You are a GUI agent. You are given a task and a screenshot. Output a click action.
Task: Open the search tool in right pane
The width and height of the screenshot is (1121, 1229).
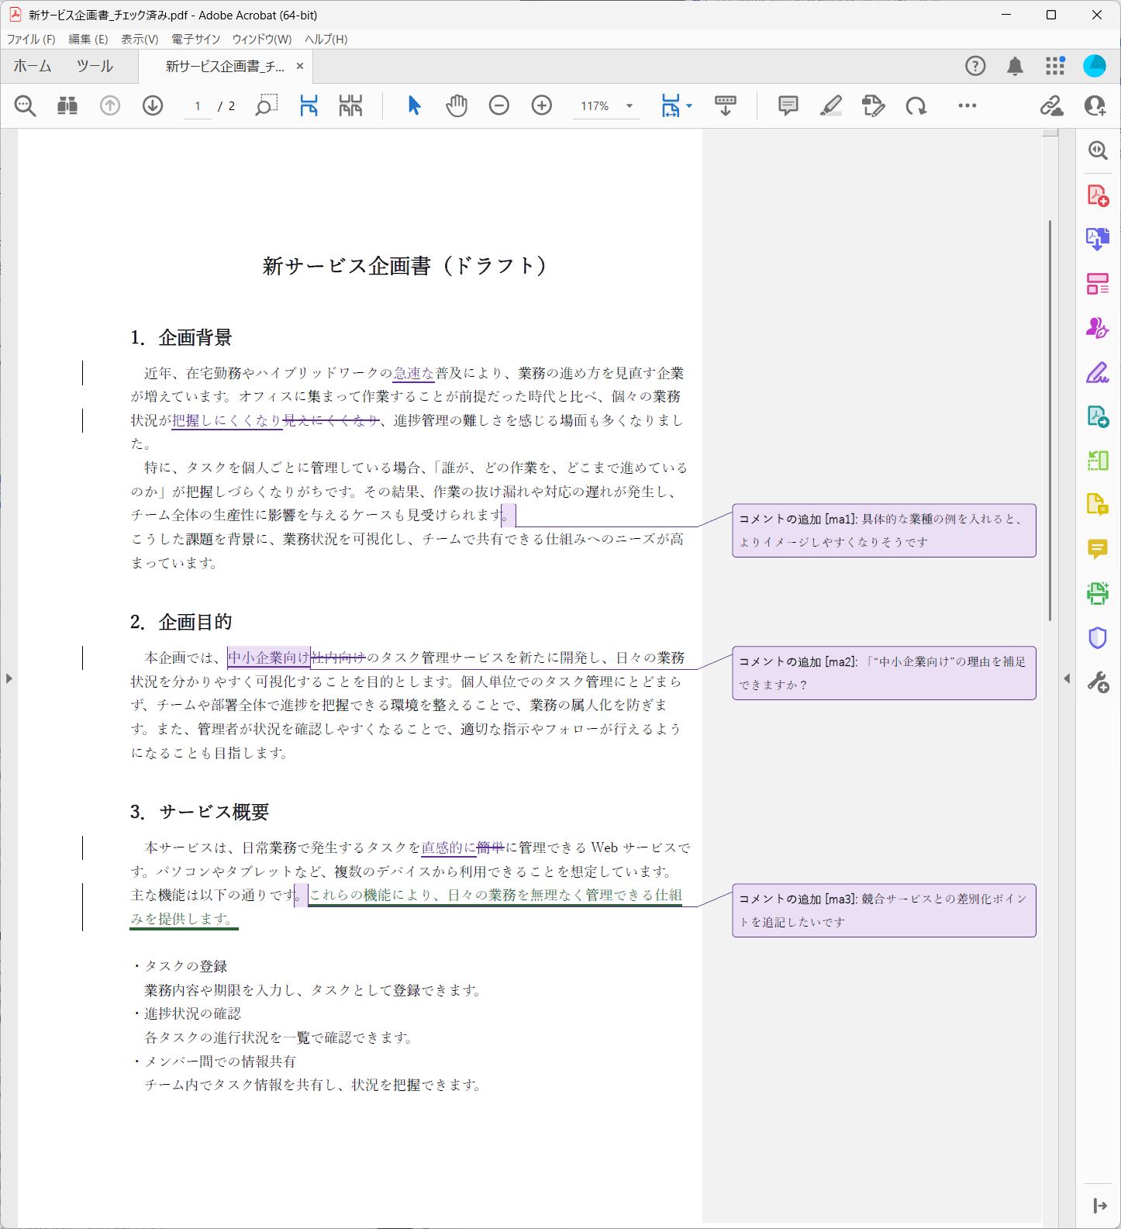coord(1098,150)
